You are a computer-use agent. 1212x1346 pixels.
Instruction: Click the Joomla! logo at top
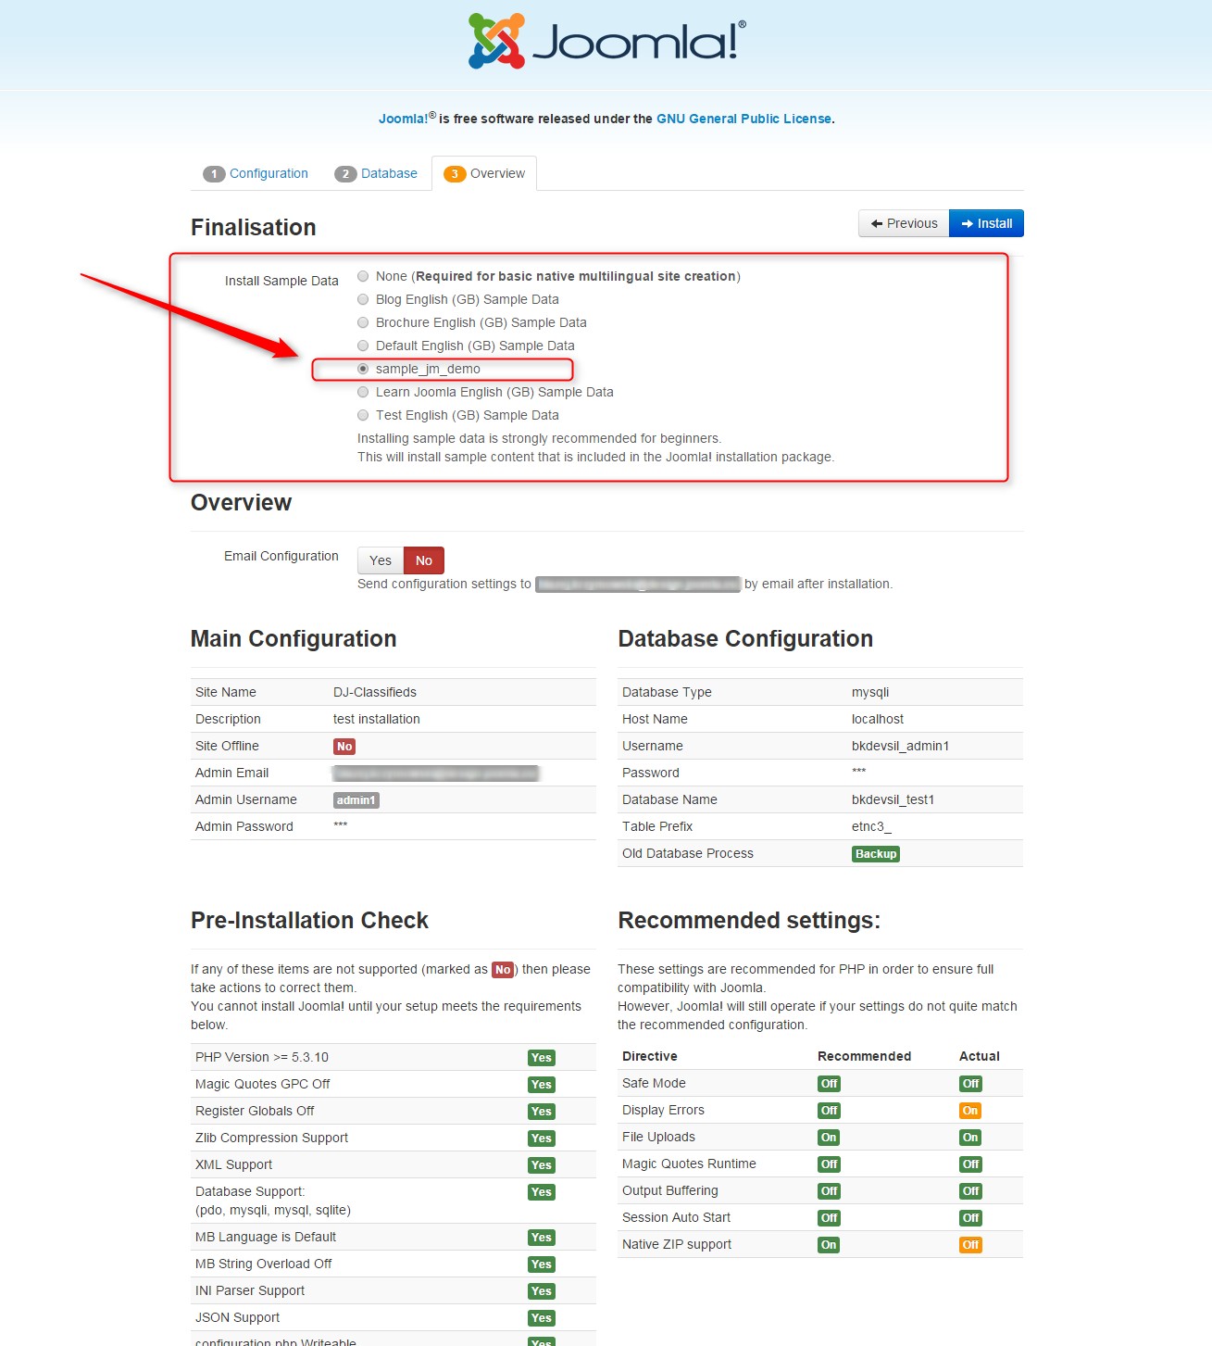606,42
